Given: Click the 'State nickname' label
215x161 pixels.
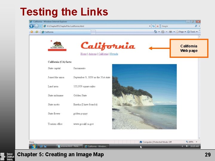Looking at the screenshot, I should [56, 95].
